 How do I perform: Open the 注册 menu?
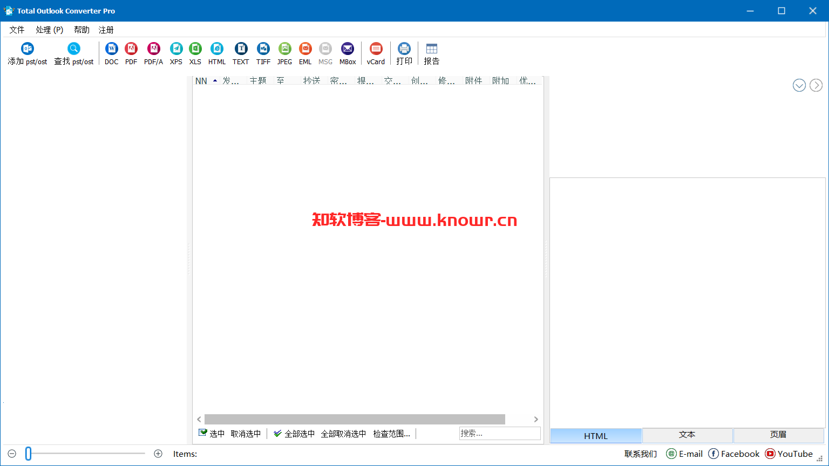point(106,30)
